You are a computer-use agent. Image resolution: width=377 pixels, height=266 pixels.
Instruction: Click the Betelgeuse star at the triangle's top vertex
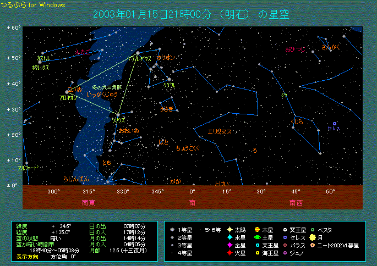pos(138,53)
